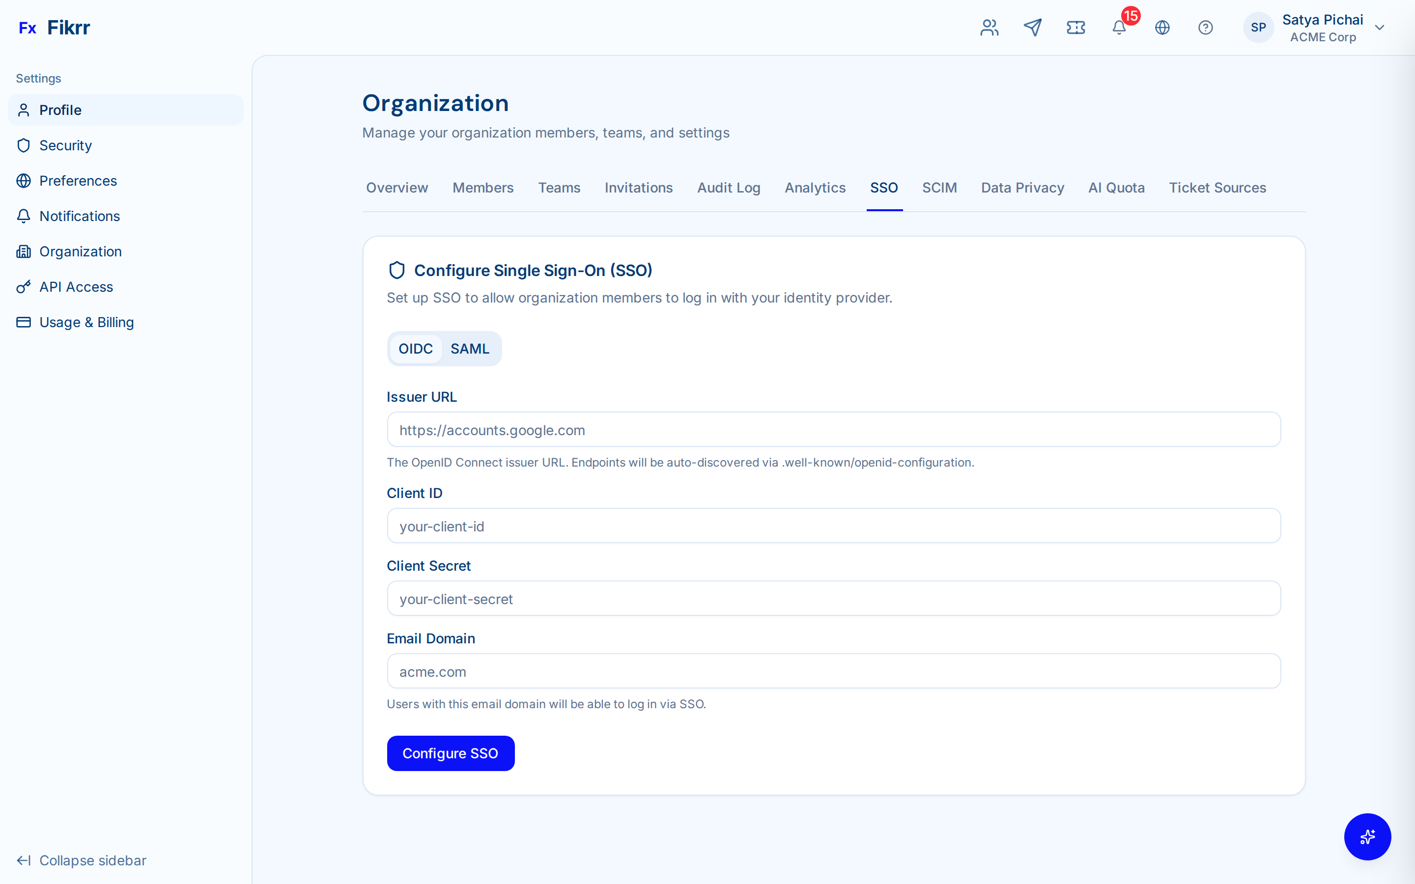This screenshot has width=1415, height=884.
Task: Open notifications with the bell showing 15
Action: pos(1119,28)
